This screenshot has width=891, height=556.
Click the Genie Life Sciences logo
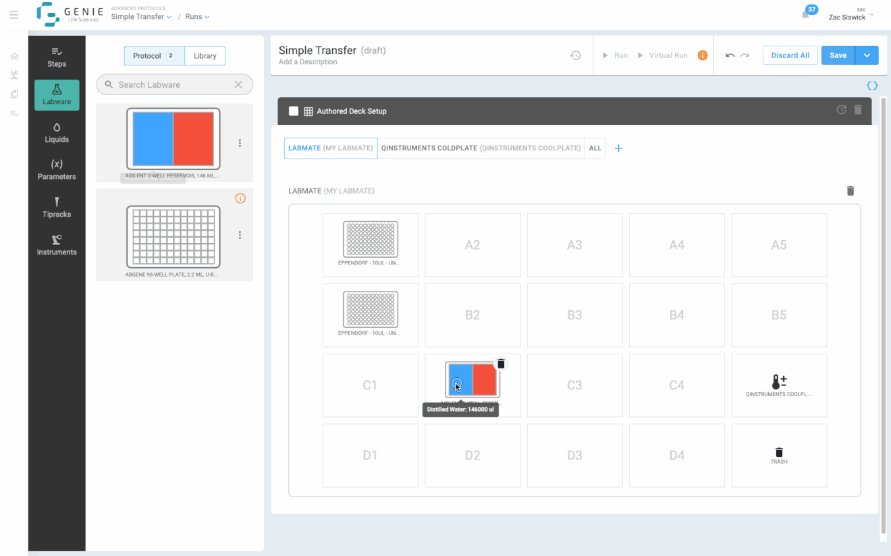70,14
